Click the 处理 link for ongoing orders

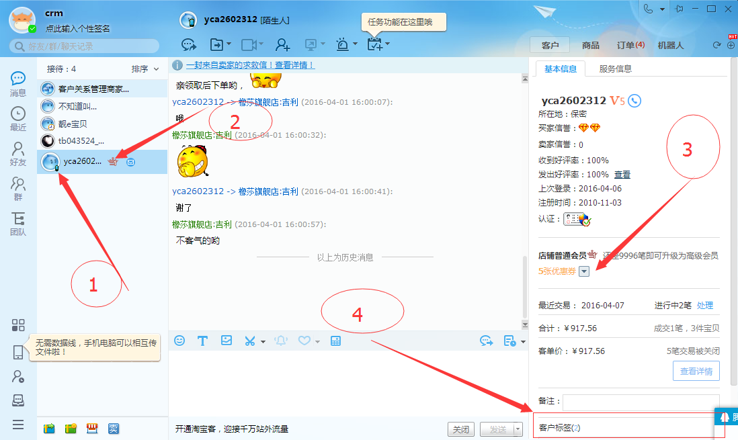pos(704,305)
